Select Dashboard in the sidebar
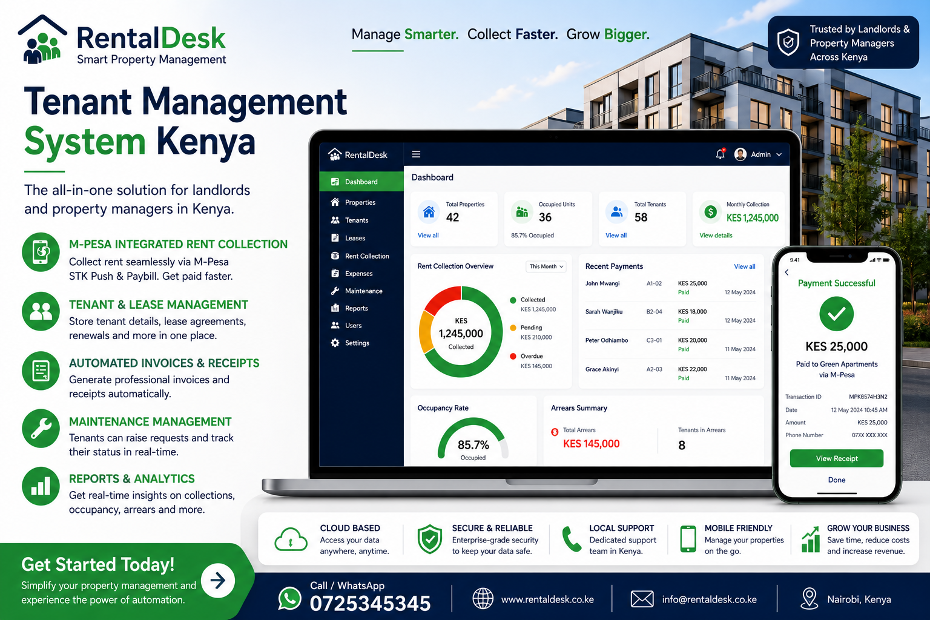The height and width of the screenshot is (620, 930). tap(361, 182)
